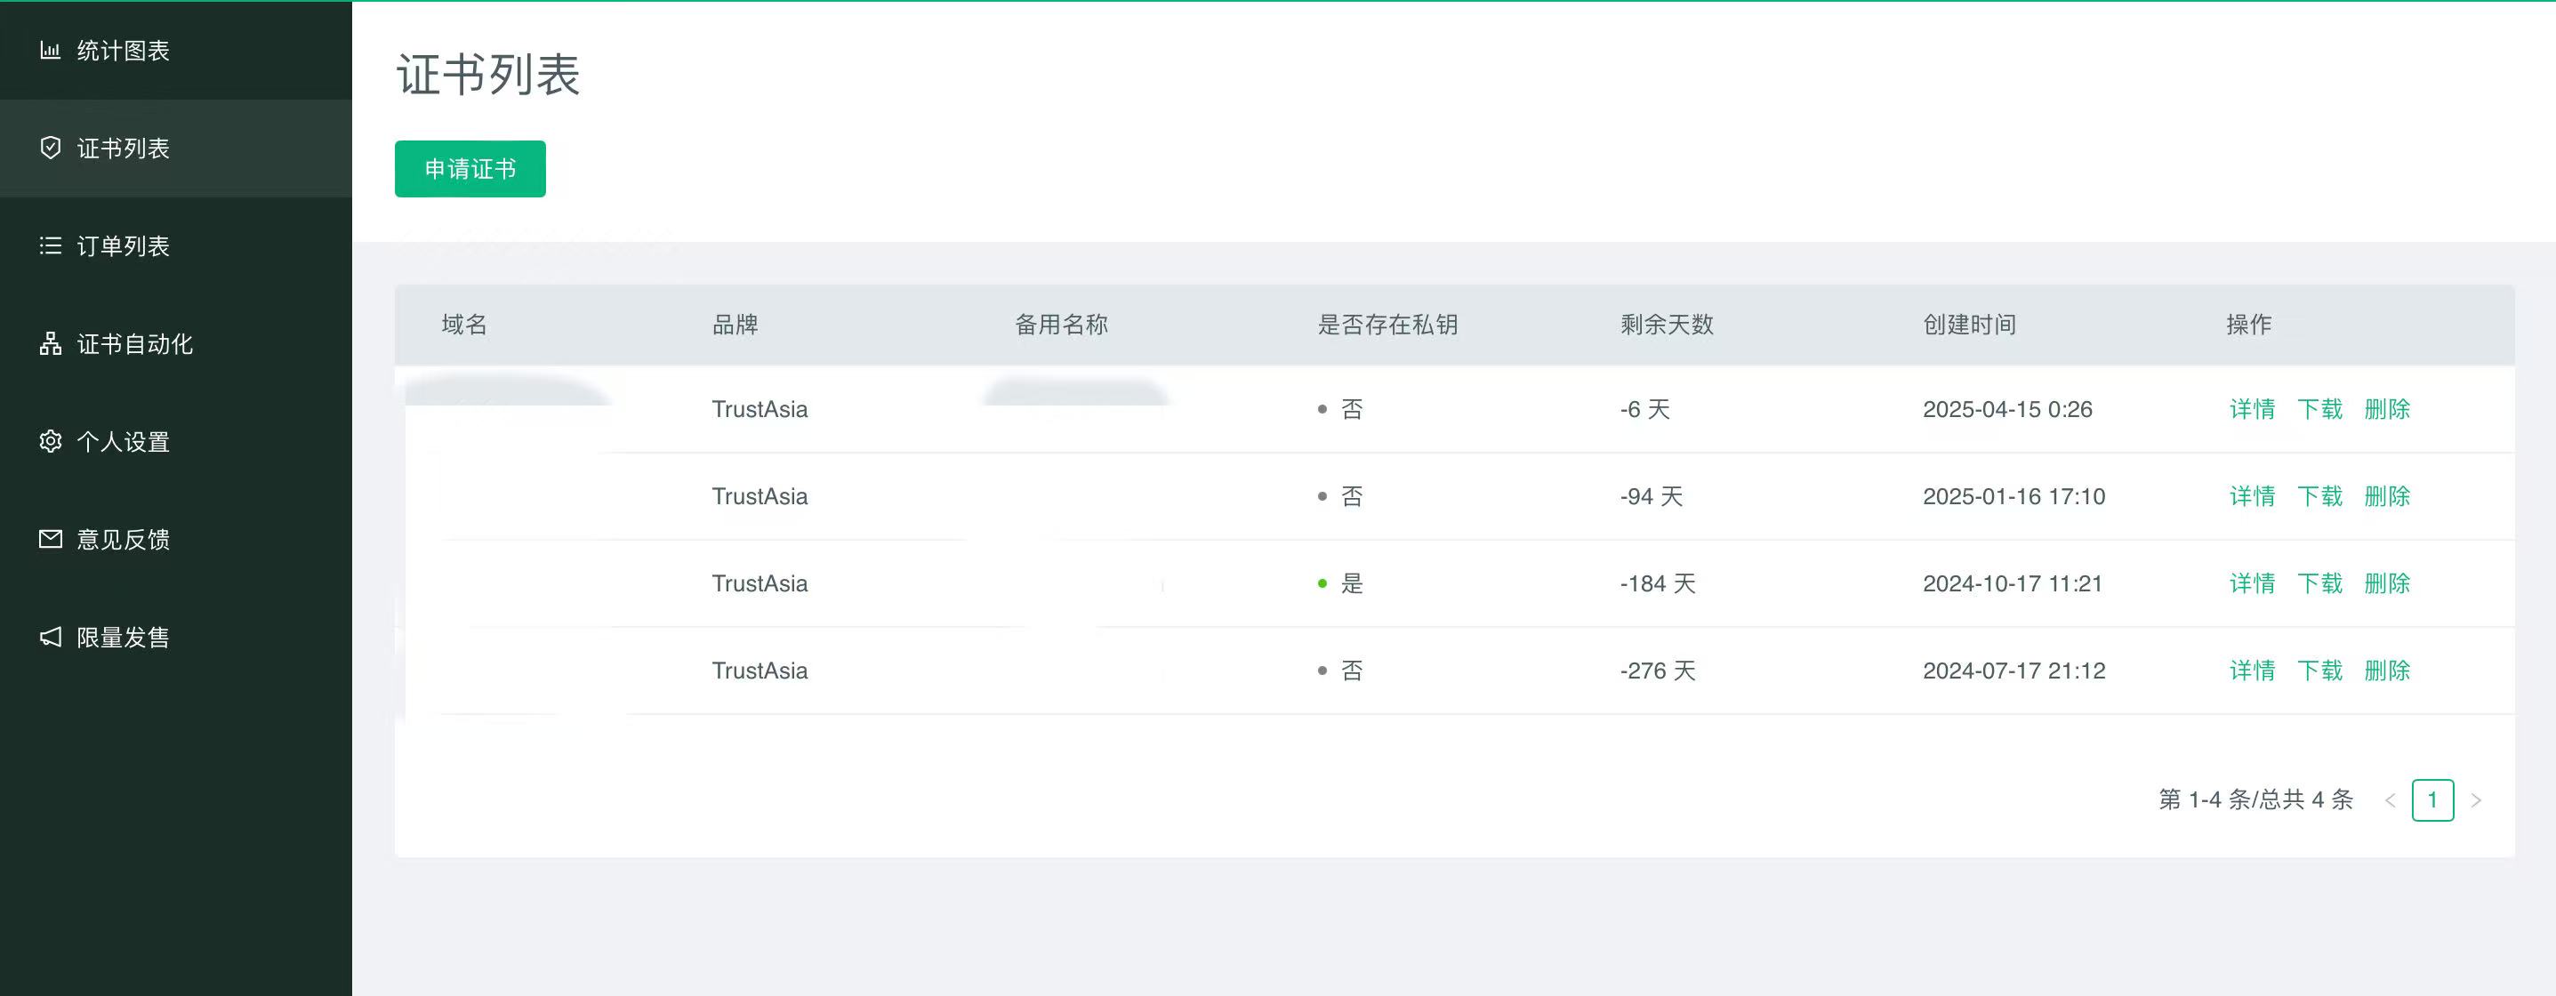2556x996 pixels.
Task: Open 限量发售 from the sidebar
Action: click(175, 637)
